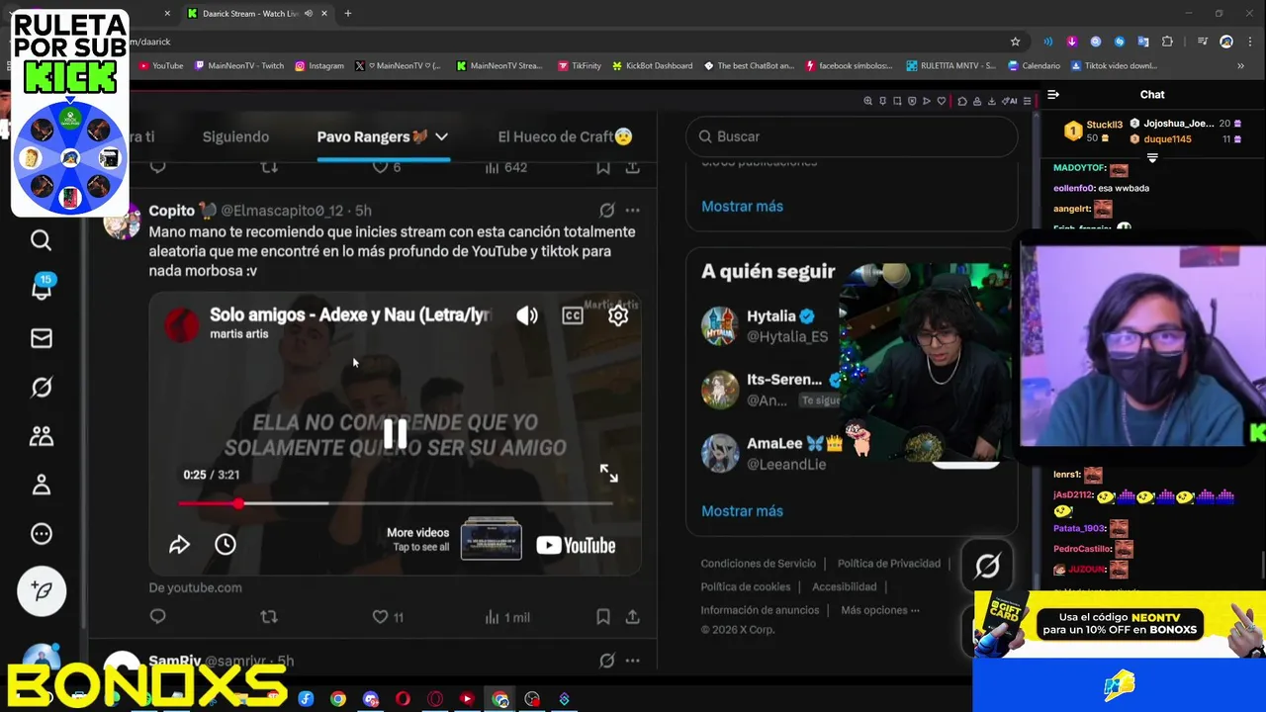
Task: Open the YouTube logo link in player
Action: pos(576,545)
